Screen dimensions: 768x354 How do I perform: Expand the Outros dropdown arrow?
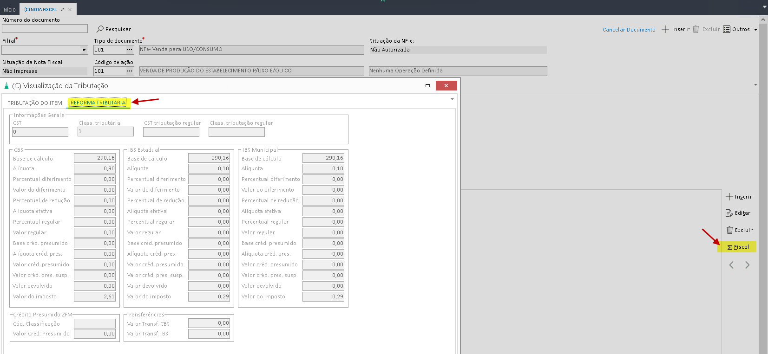755,30
